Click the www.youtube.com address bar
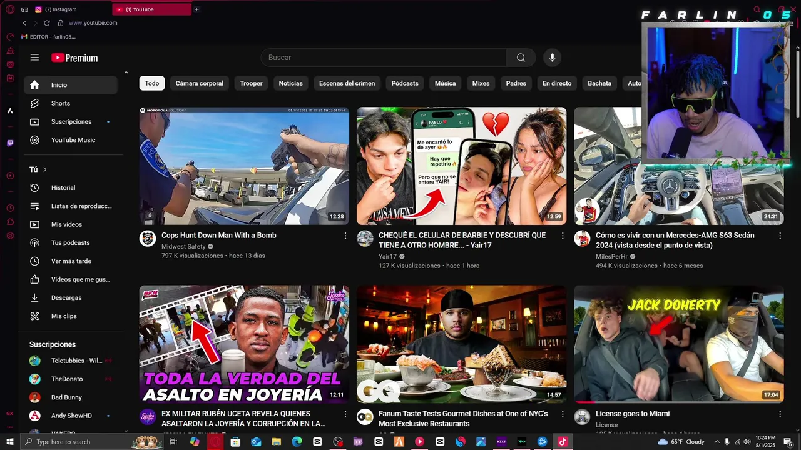 (x=93, y=23)
